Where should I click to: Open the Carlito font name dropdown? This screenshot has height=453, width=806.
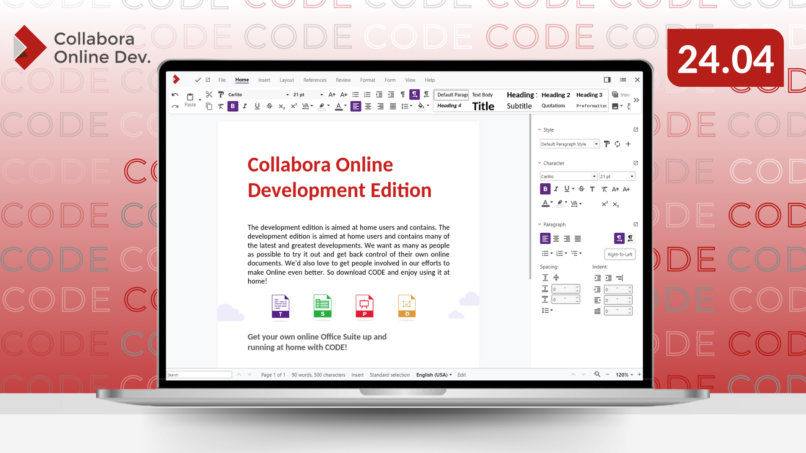tap(288, 95)
